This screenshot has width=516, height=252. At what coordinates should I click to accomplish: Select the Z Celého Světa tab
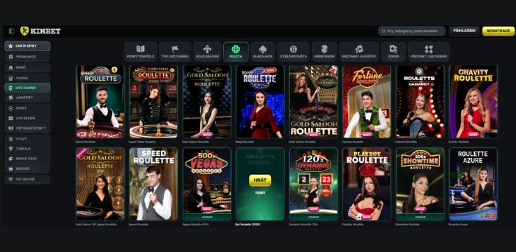coord(293,52)
